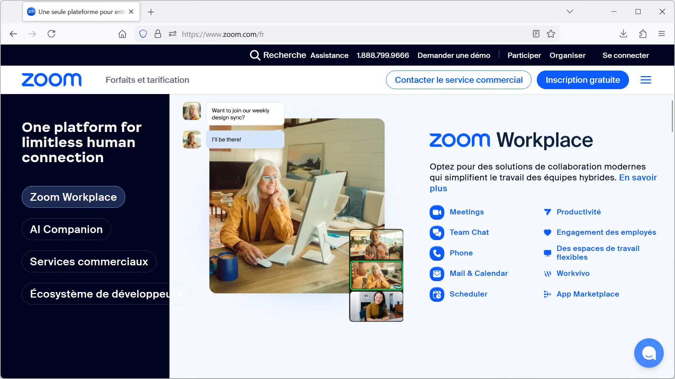Open the Productivité link
675x379 pixels.
[x=579, y=212]
